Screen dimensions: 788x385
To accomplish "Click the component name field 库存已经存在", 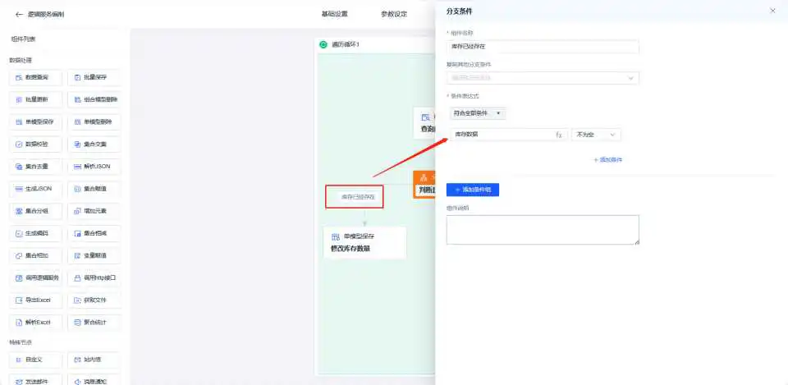I will click(x=543, y=47).
